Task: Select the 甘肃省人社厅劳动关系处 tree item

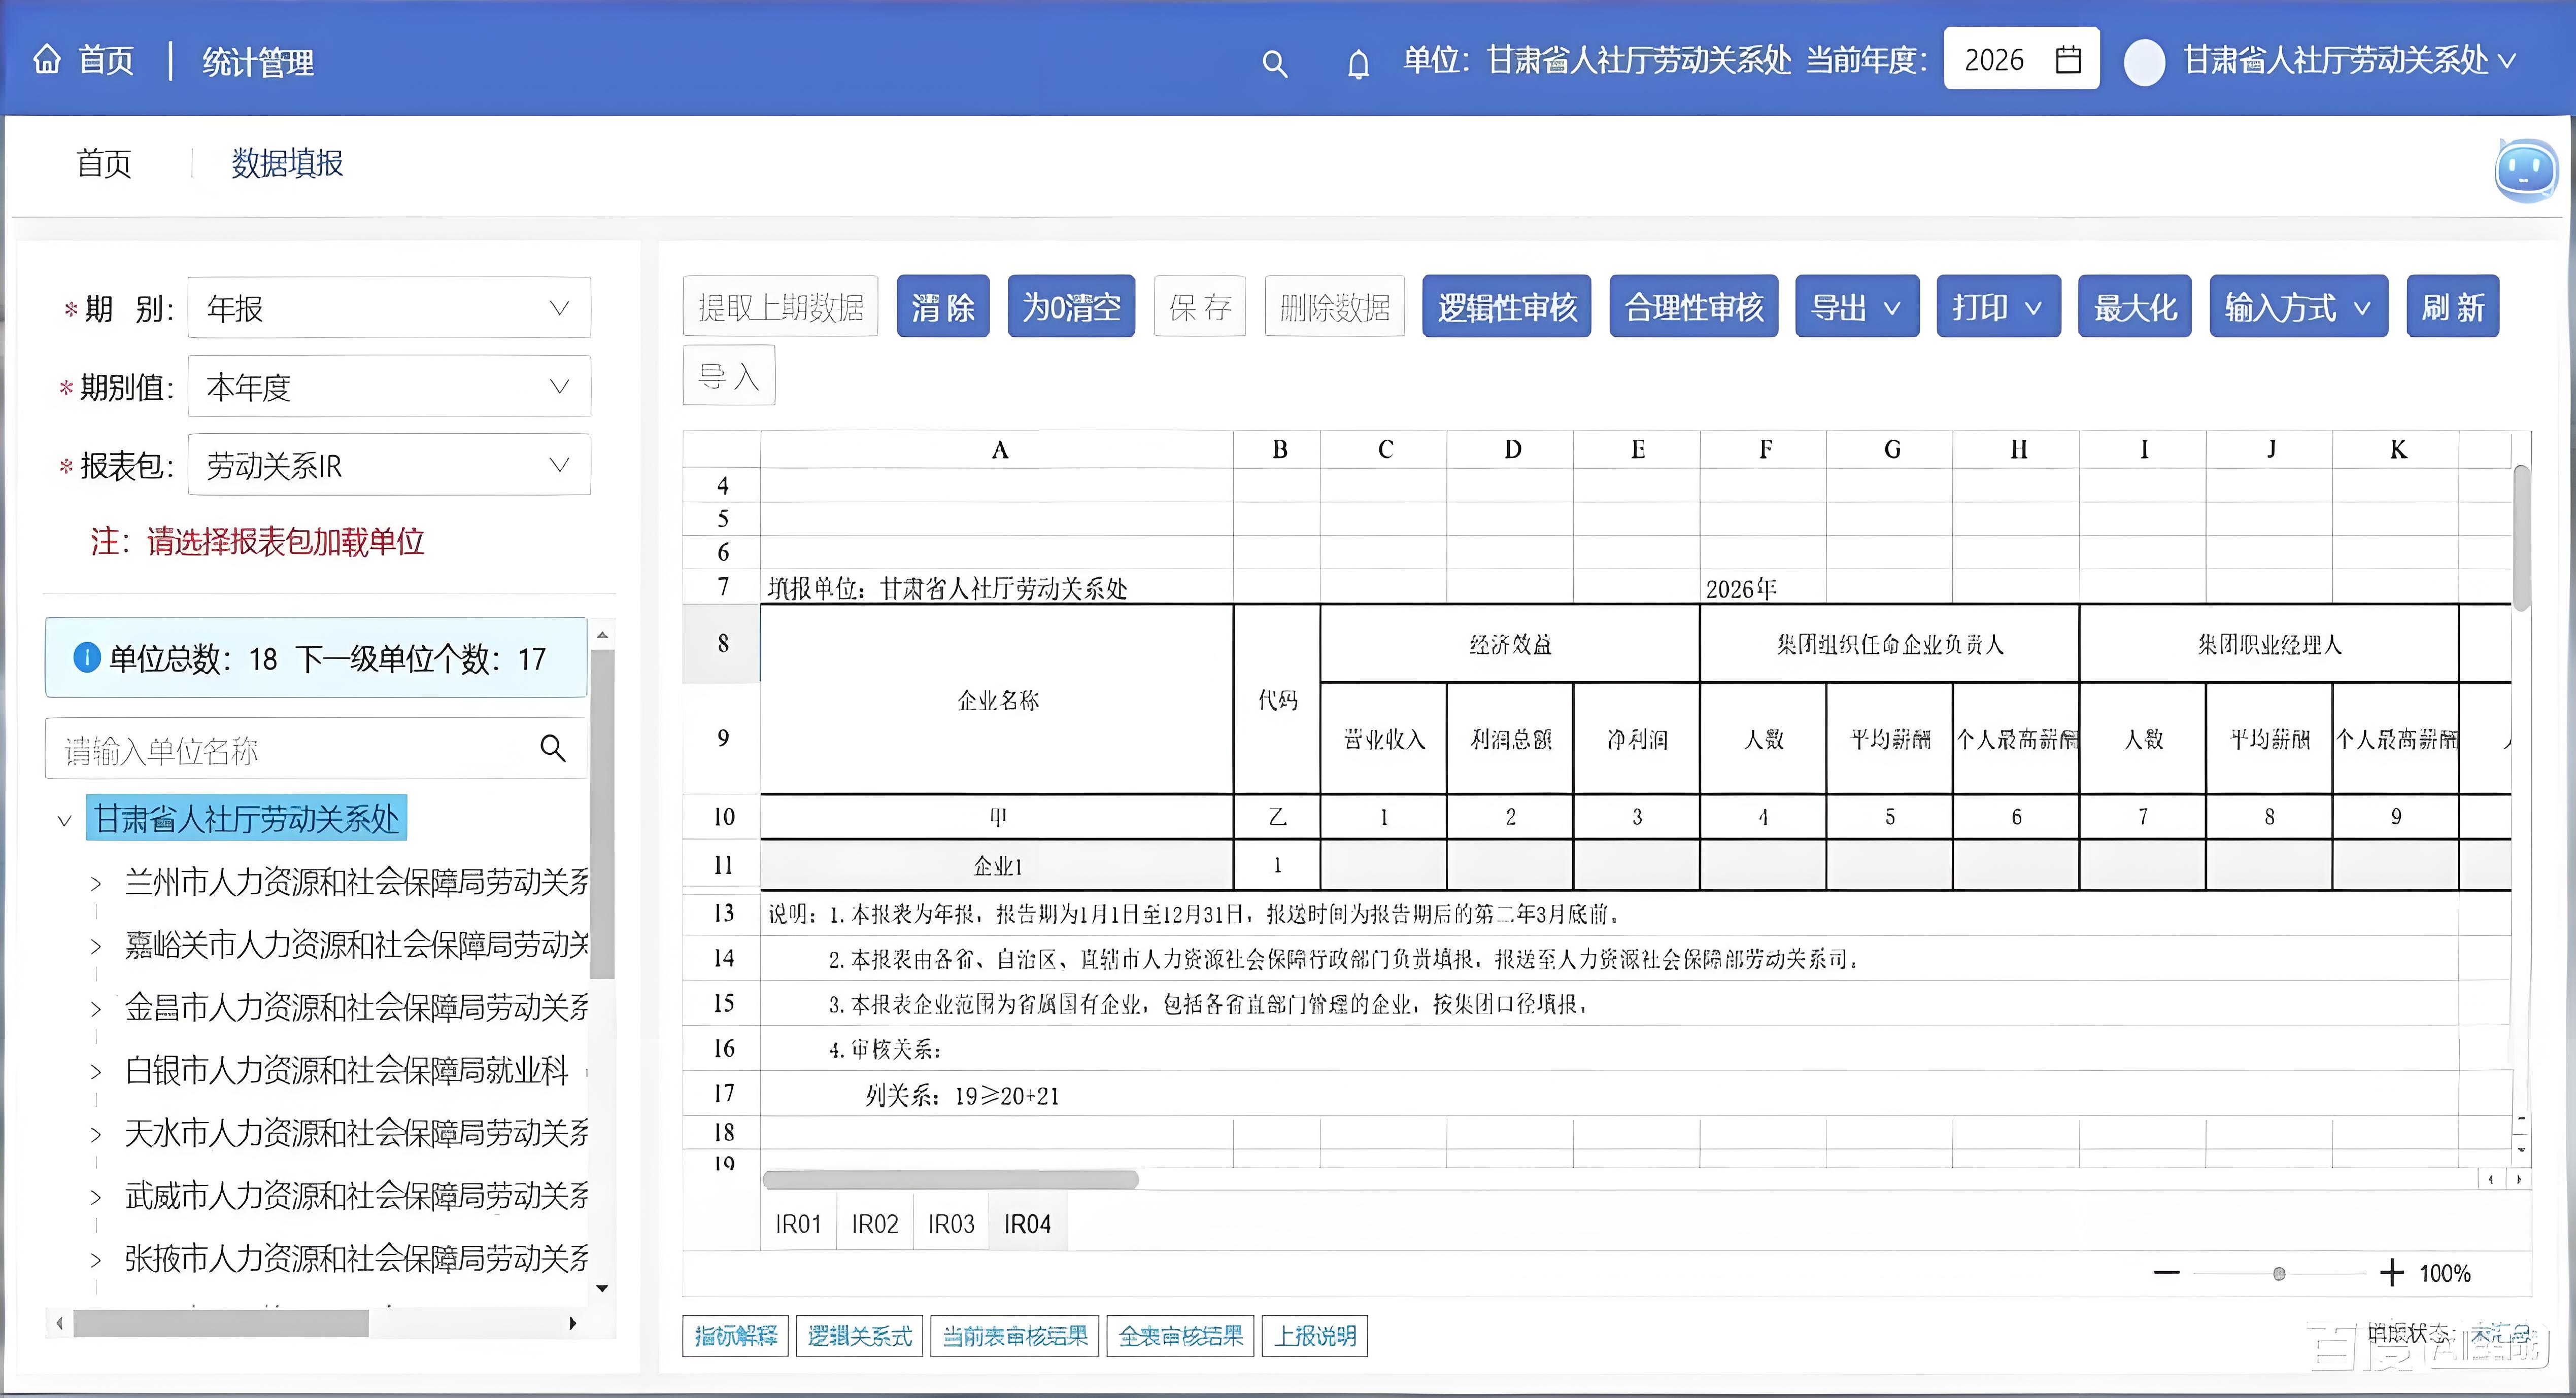Action: tap(247, 819)
